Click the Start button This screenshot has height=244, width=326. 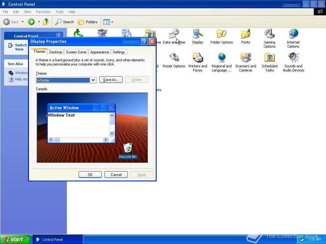pyautogui.click(x=15, y=240)
